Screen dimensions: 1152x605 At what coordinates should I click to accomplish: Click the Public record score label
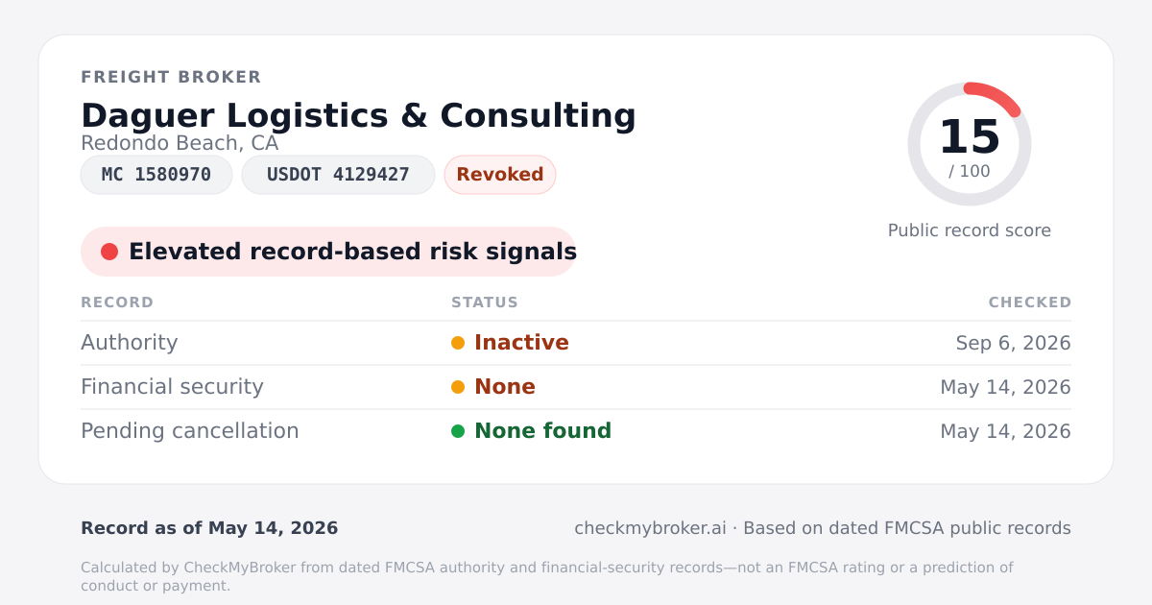pyautogui.click(x=970, y=230)
